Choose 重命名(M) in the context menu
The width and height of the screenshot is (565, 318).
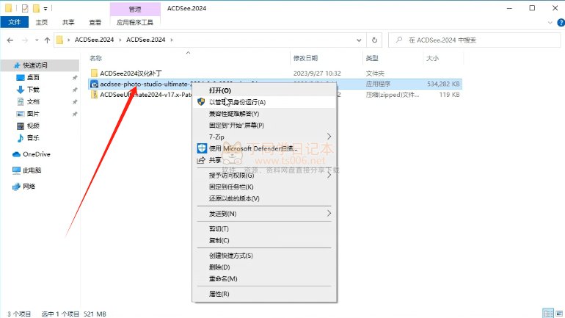pos(264,278)
